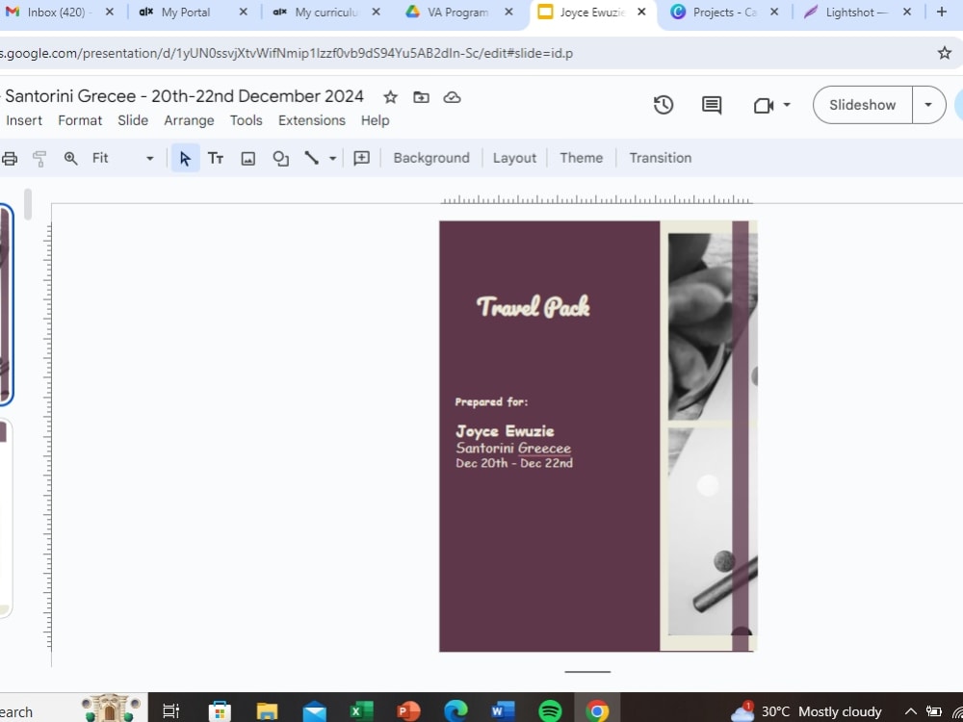Open the Tools menu
The width and height of the screenshot is (963, 722).
(246, 120)
